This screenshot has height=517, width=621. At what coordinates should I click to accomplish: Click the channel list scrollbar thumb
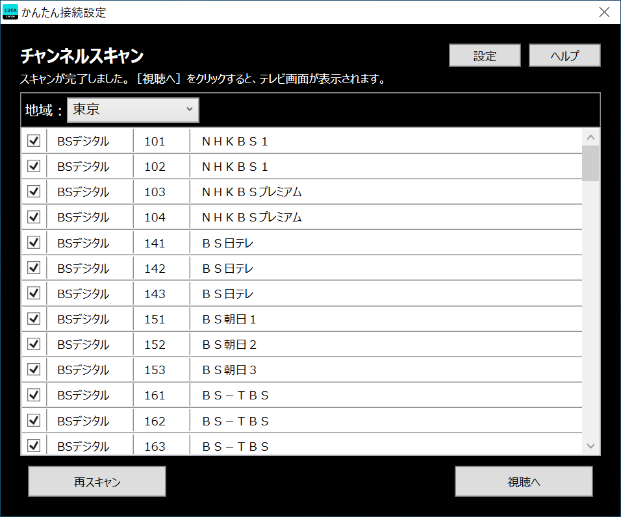pyautogui.click(x=590, y=162)
